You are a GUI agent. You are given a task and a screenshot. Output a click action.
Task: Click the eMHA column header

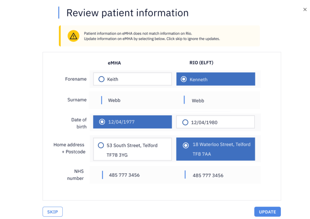[x=114, y=63]
